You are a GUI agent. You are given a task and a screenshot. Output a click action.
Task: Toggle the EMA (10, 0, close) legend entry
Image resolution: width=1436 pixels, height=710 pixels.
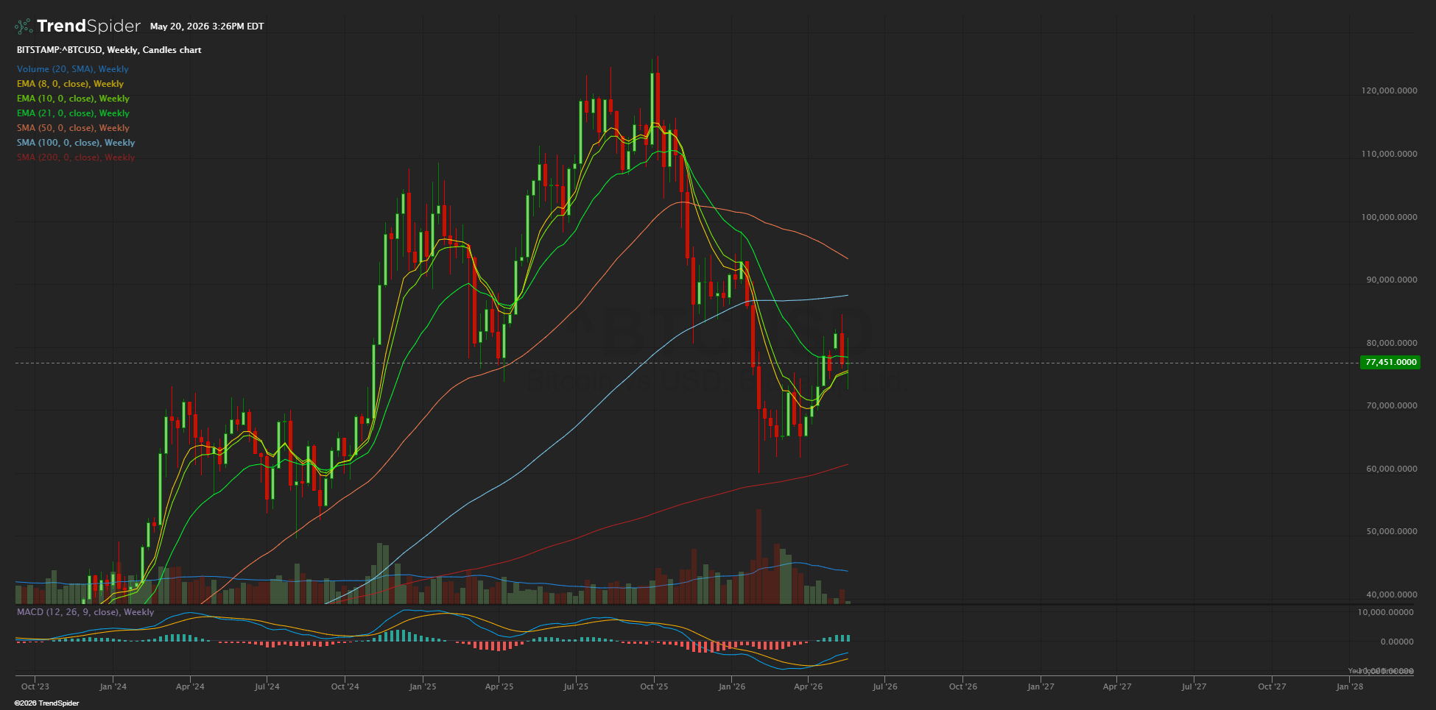coord(73,99)
